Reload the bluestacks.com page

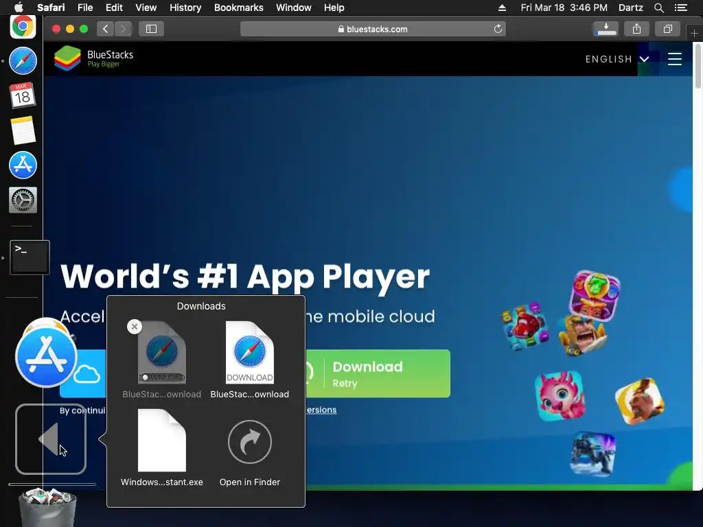(498, 29)
